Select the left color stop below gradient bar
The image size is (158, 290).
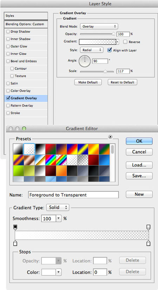pos(15,243)
